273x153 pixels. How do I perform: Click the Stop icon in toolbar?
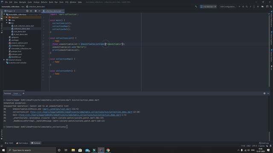[258, 7]
